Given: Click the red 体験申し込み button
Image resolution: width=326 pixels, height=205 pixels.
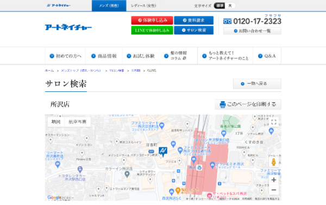Looking at the screenshot, I should (152, 20).
